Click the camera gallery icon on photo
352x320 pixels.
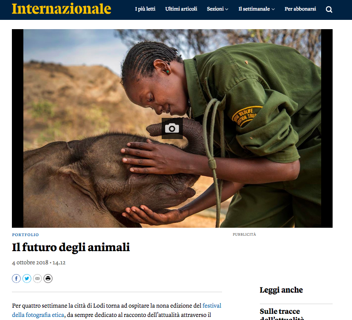click(172, 128)
